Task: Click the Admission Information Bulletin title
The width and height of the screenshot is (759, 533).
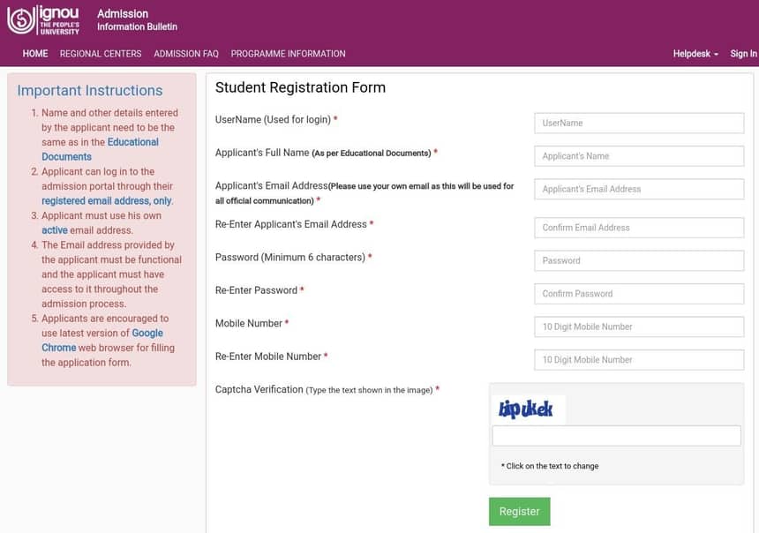Action: tap(137, 20)
